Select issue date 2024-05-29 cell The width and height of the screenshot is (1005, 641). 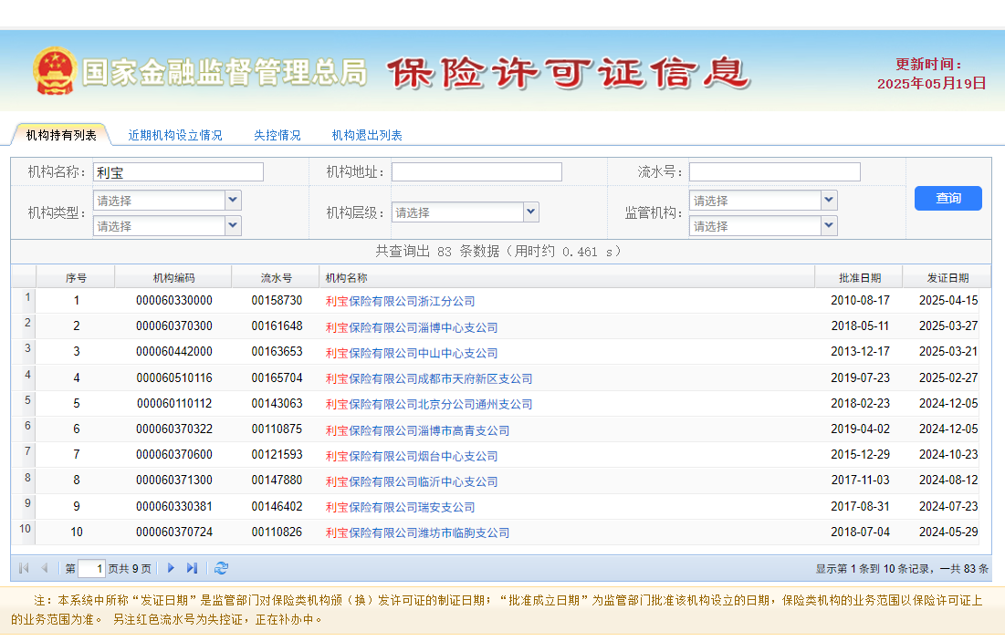pos(948,532)
